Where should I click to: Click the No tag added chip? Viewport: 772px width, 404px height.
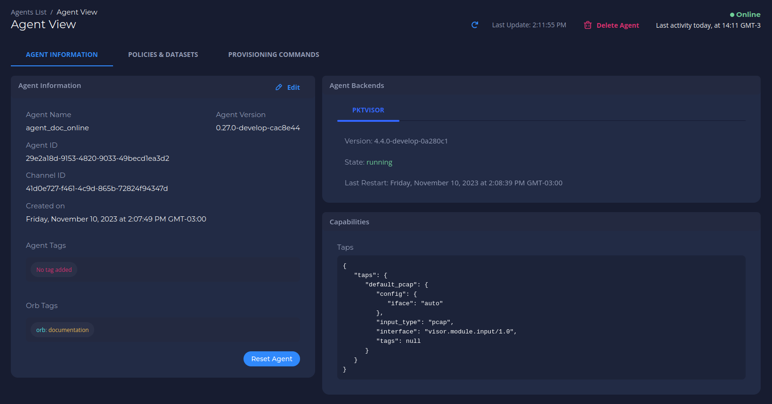pyautogui.click(x=54, y=269)
